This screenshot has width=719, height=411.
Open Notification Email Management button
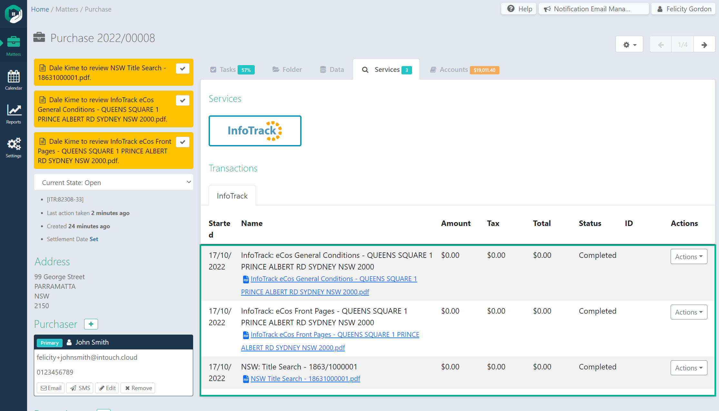[594, 9]
